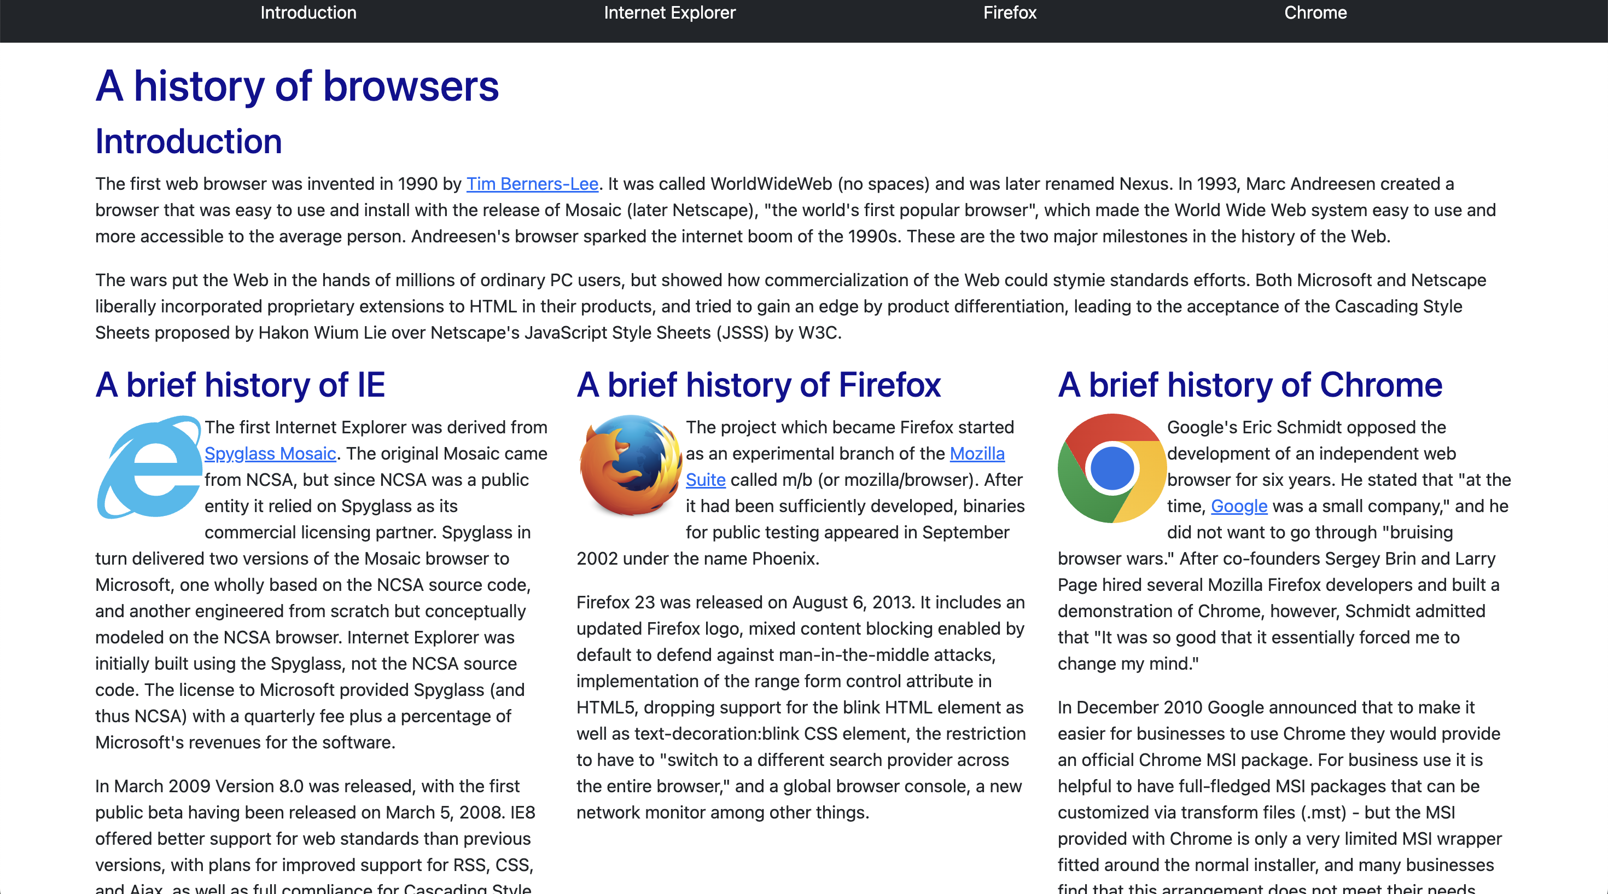This screenshot has width=1608, height=894.
Task: Open the Introduction nav item
Action: coord(308,13)
